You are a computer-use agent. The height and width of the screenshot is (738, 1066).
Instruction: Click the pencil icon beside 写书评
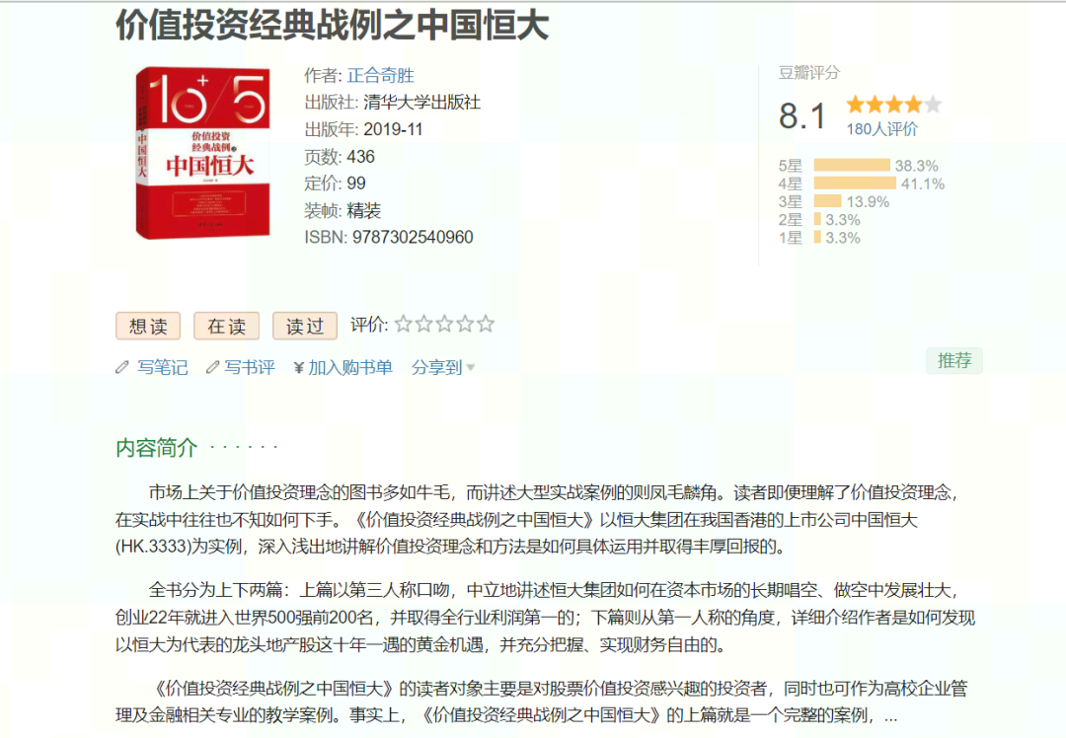tap(213, 368)
